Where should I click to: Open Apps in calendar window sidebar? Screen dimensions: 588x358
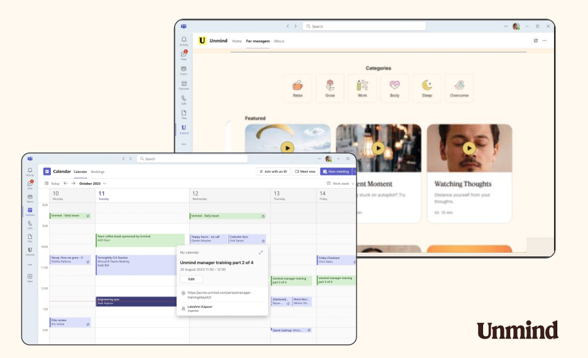coord(30,278)
